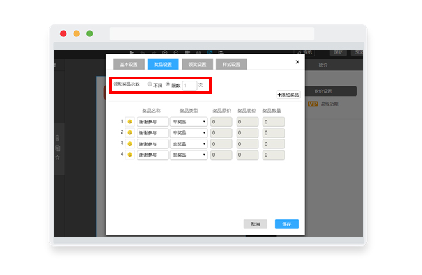
Task: Click the green window maximize dot
Action: coord(90,34)
